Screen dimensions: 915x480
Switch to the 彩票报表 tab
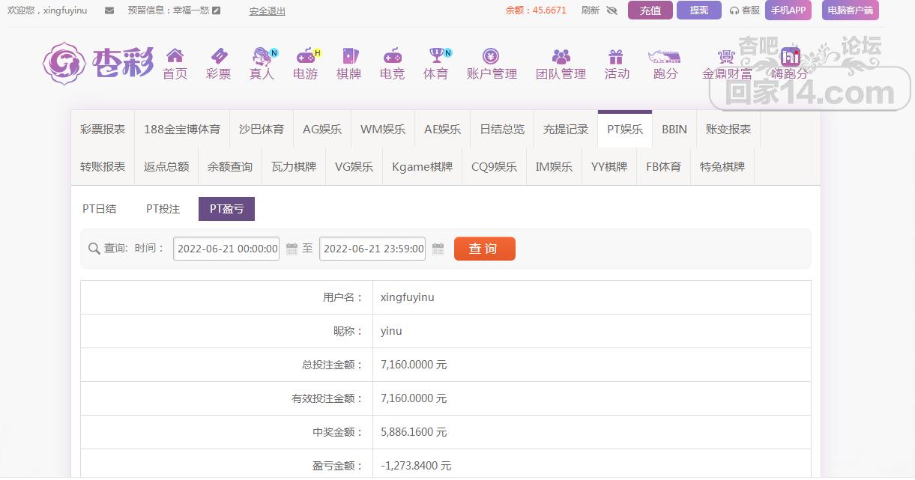[103, 129]
